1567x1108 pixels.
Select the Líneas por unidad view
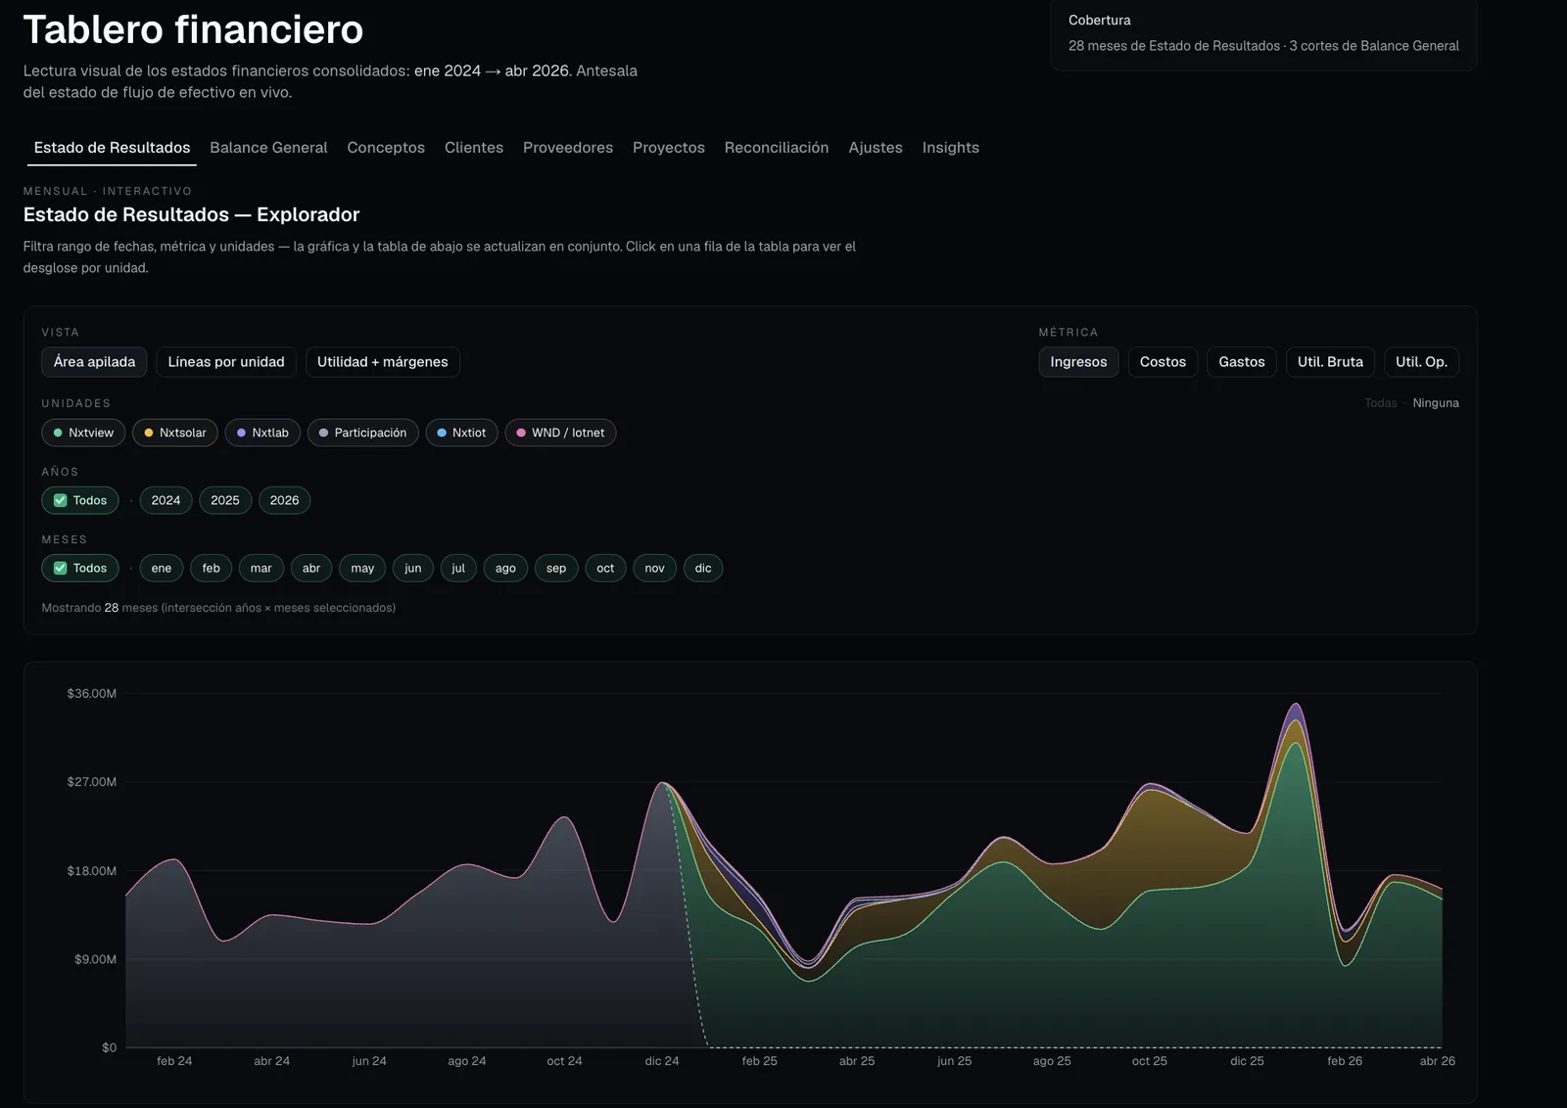click(226, 362)
